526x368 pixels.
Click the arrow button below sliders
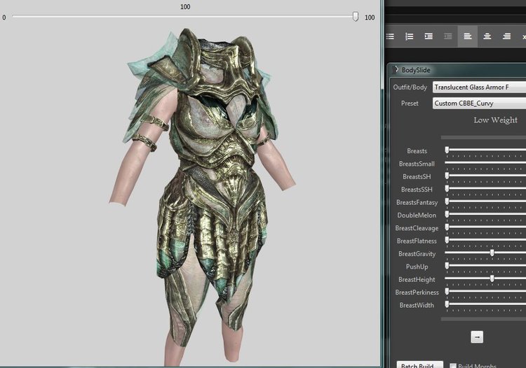click(x=477, y=337)
